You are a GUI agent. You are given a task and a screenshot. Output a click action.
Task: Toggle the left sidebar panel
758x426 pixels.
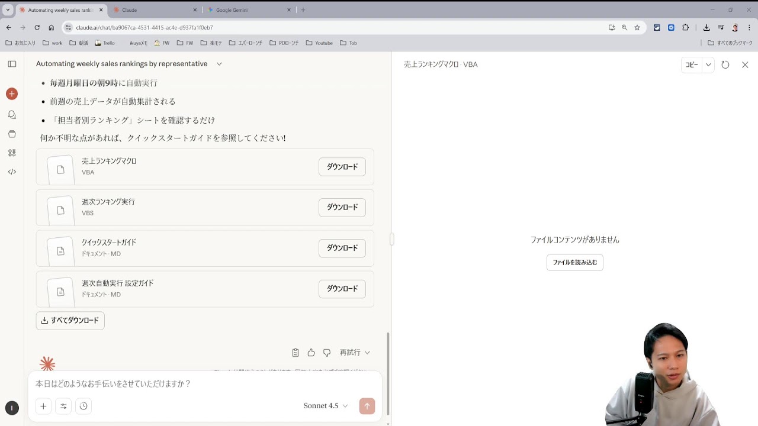click(x=12, y=64)
